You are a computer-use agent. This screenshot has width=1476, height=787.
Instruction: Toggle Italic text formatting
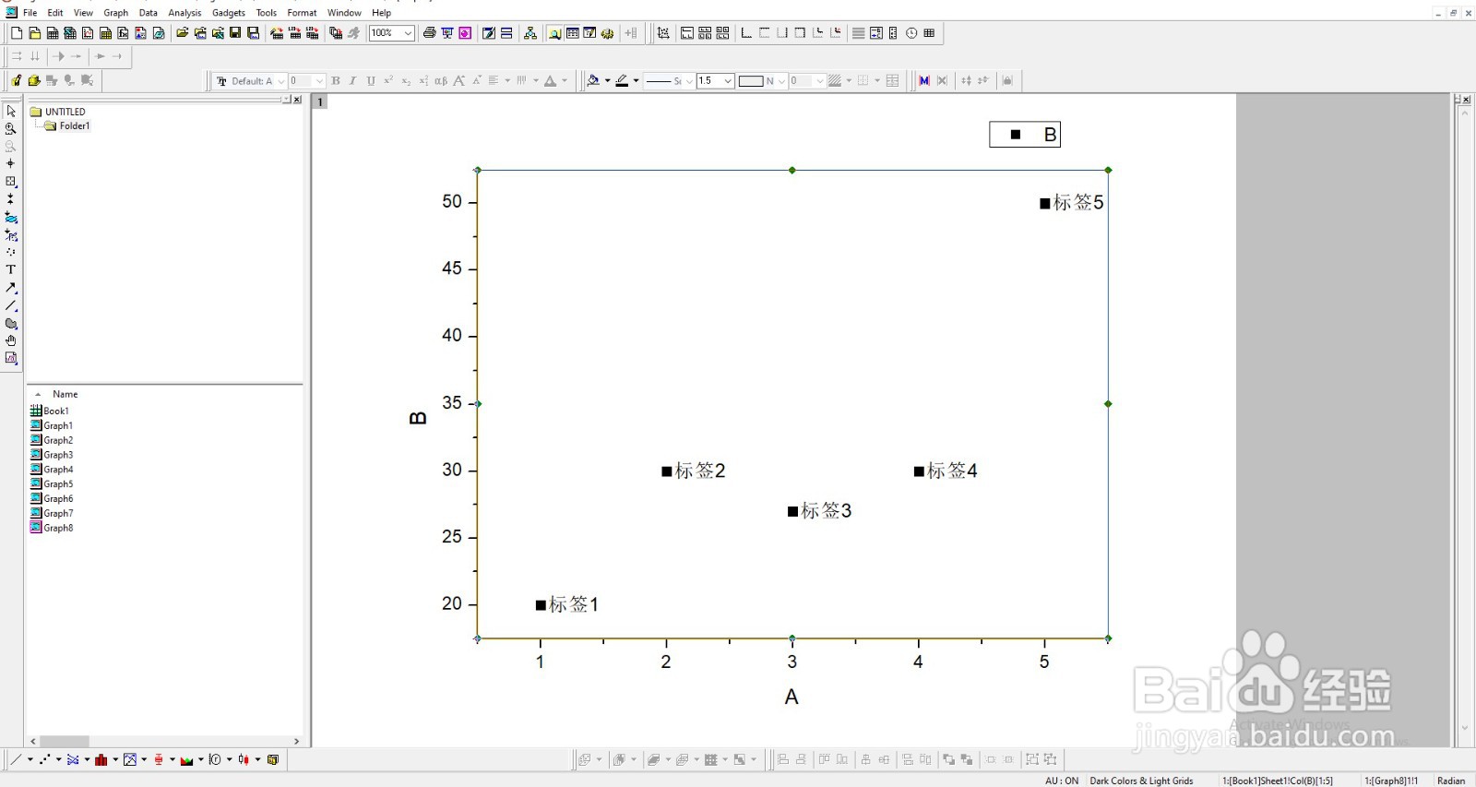[352, 81]
